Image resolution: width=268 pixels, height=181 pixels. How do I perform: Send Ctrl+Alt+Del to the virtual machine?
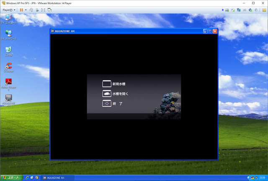[31, 10]
